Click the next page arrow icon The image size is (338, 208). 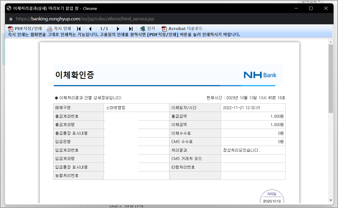118,29
